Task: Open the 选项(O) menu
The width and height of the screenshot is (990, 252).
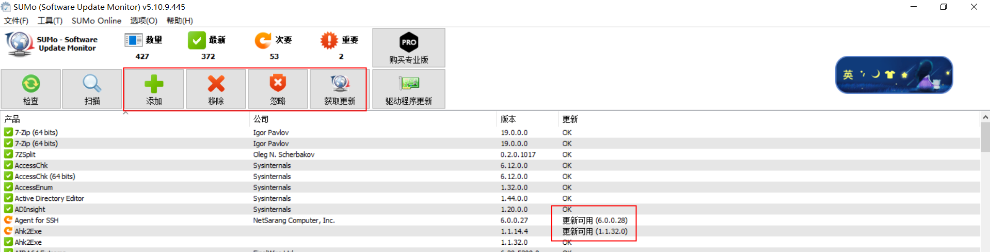Action: pyautogui.click(x=143, y=21)
